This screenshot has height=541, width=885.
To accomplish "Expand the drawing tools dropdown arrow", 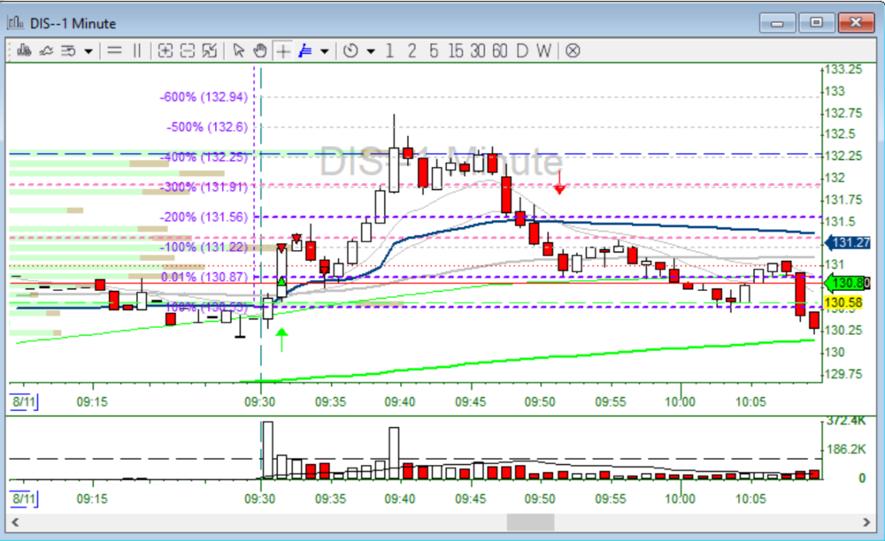I will (325, 51).
